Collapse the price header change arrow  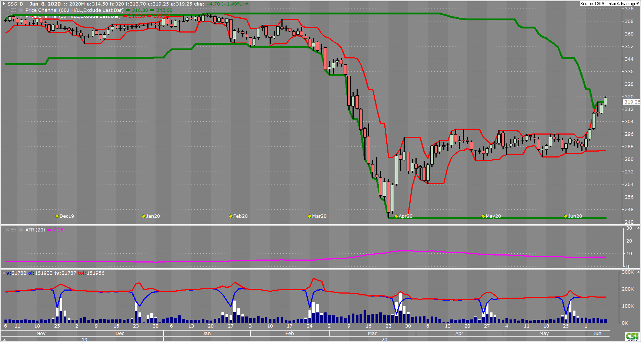(247, 4)
